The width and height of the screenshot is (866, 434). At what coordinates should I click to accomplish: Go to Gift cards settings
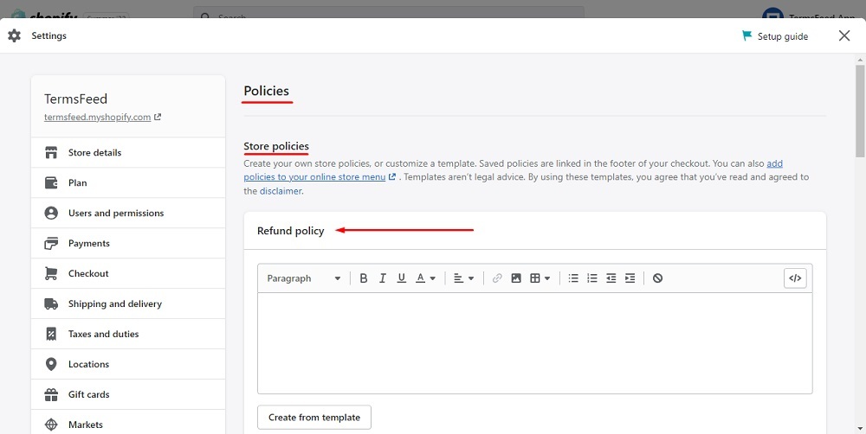tap(128, 395)
